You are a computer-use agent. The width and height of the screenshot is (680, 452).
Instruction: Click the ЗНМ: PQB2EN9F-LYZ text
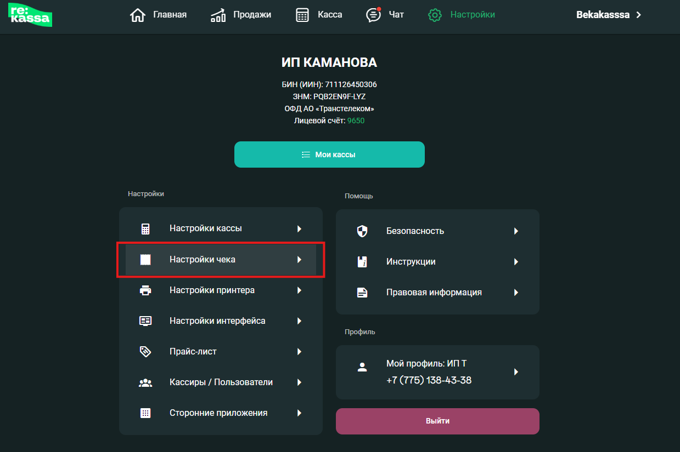pos(329,96)
